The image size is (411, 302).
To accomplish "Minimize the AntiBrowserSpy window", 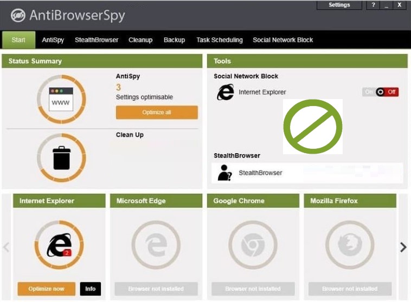I will point(387,5).
